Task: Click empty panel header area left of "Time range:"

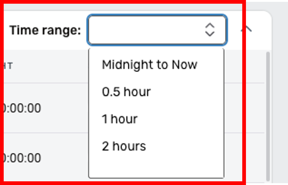Action: point(6,30)
